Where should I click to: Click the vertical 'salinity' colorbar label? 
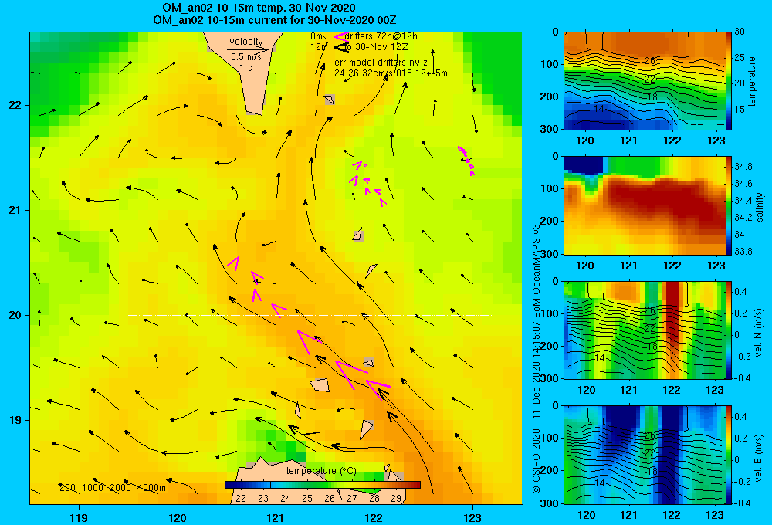(760, 208)
